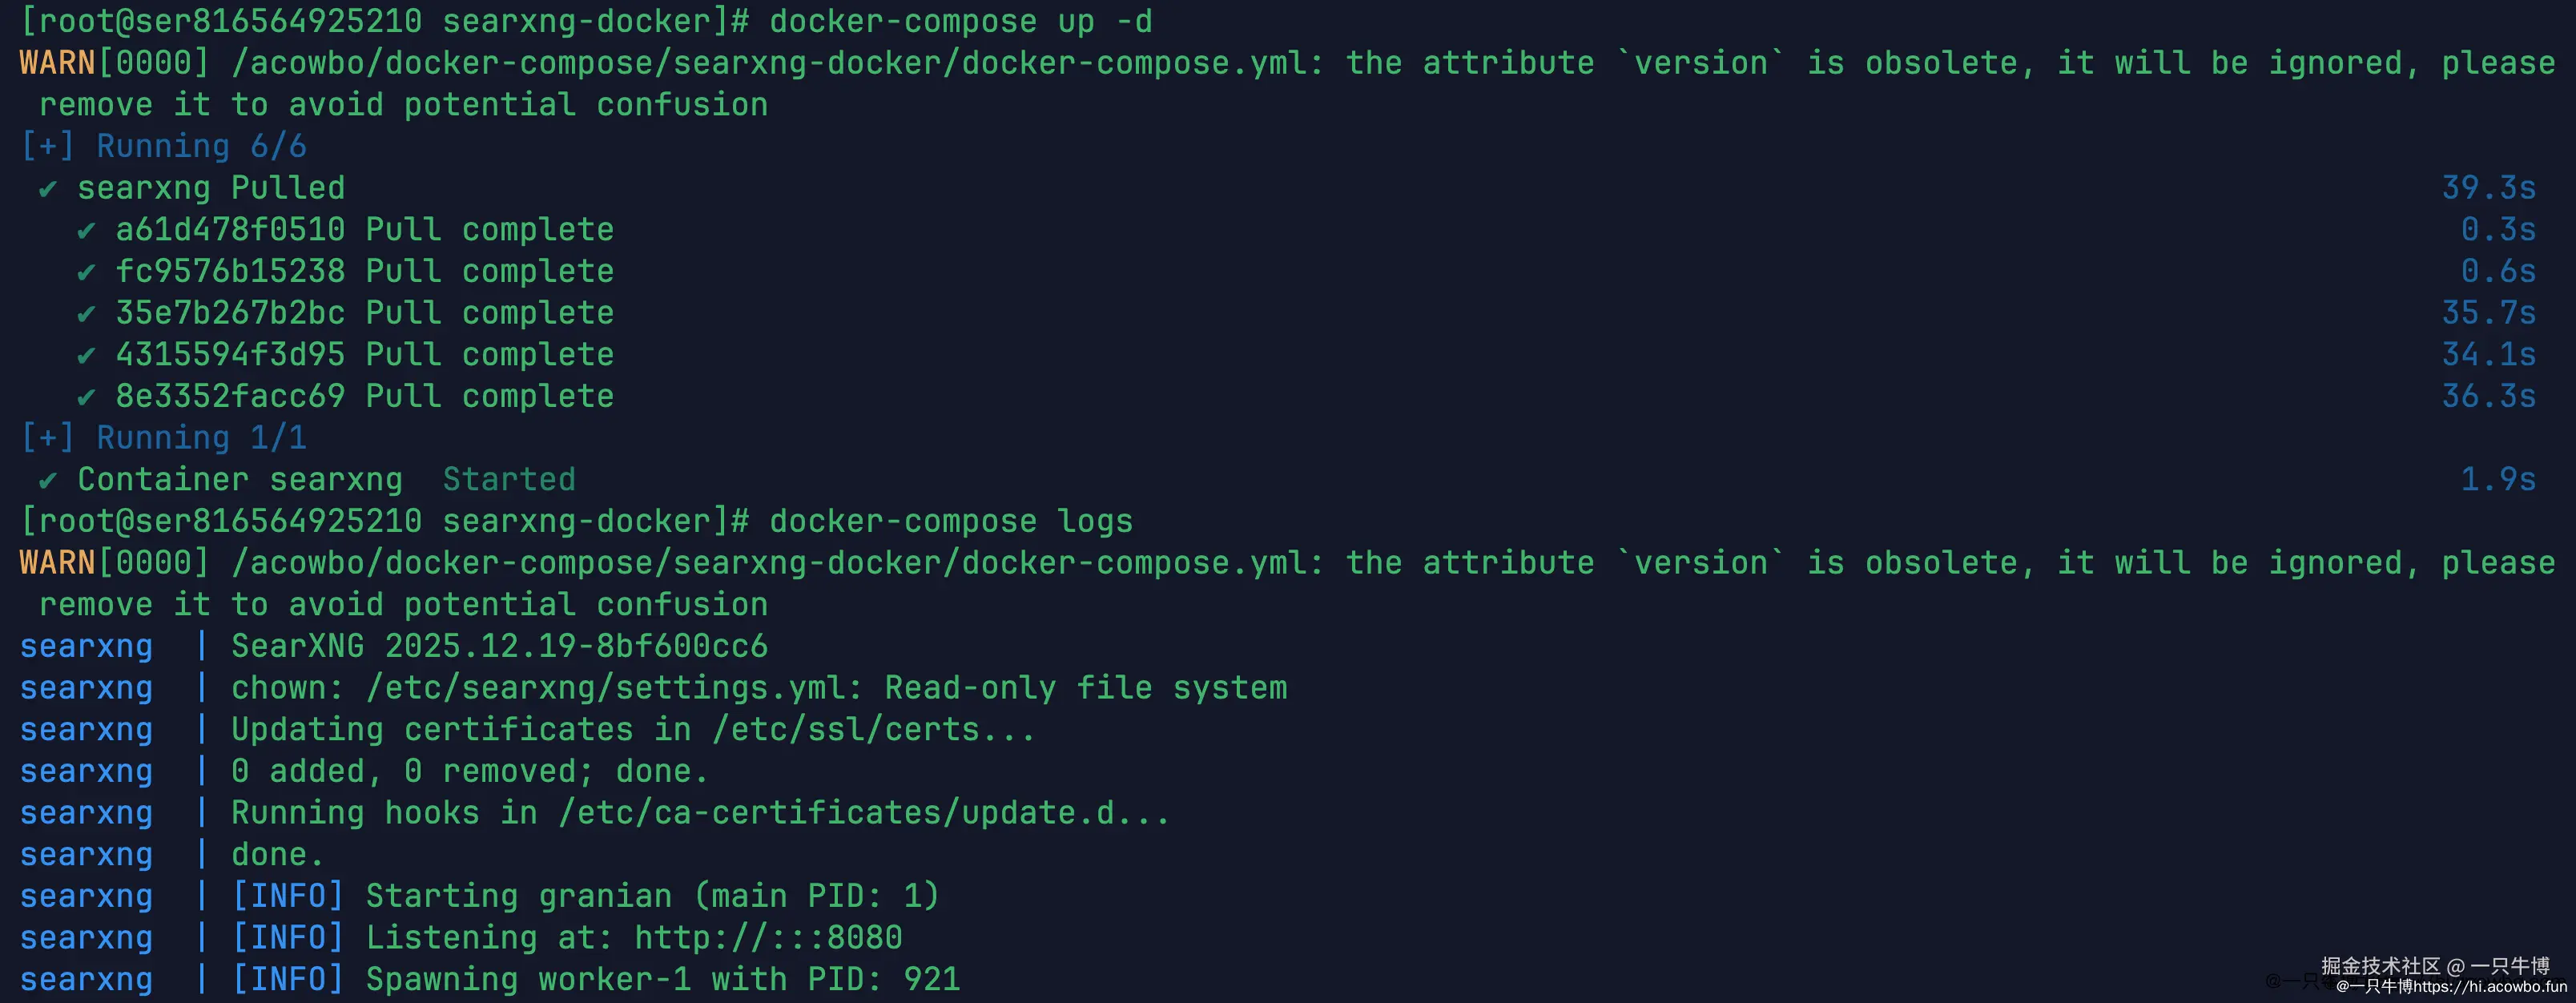Click the docker-compose logs command text
Viewport: 2576px width, 1003px height.
tap(951, 522)
